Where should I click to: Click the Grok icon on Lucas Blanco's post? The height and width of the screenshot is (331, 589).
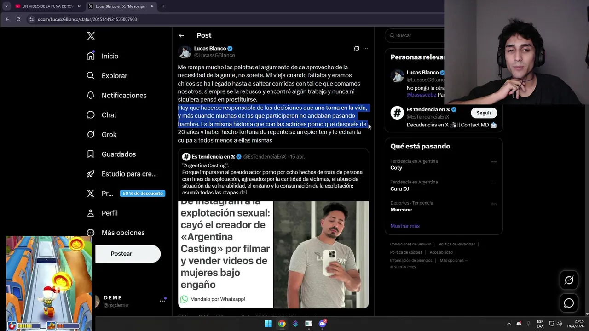357,48
